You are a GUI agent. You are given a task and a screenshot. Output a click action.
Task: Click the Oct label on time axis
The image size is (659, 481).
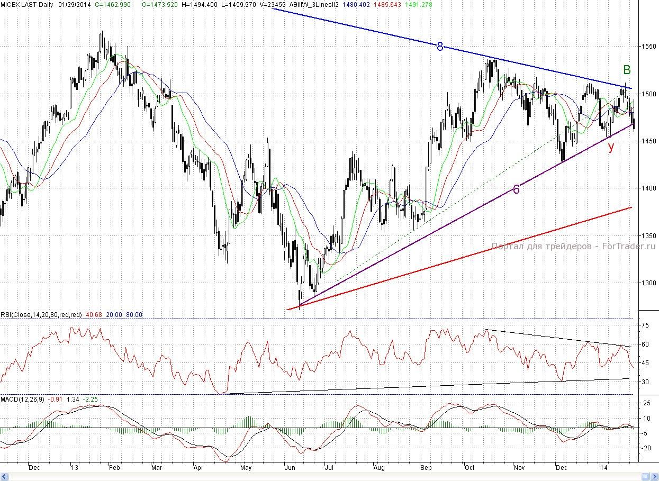(x=470, y=468)
